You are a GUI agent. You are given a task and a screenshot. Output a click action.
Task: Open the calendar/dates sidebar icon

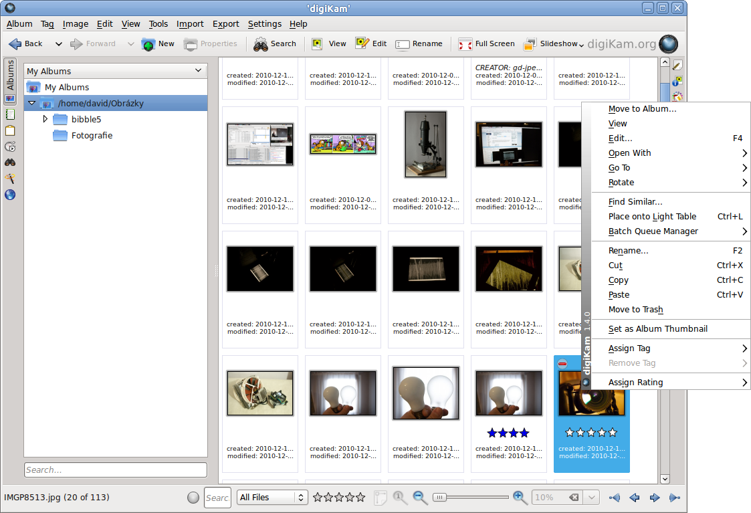point(10,131)
